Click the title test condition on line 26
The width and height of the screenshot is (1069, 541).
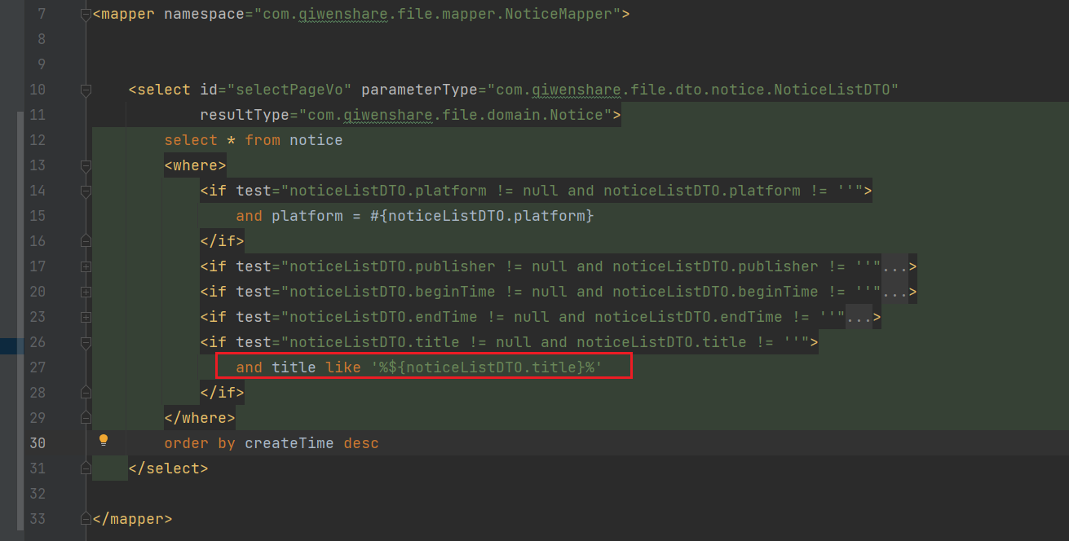(545, 342)
